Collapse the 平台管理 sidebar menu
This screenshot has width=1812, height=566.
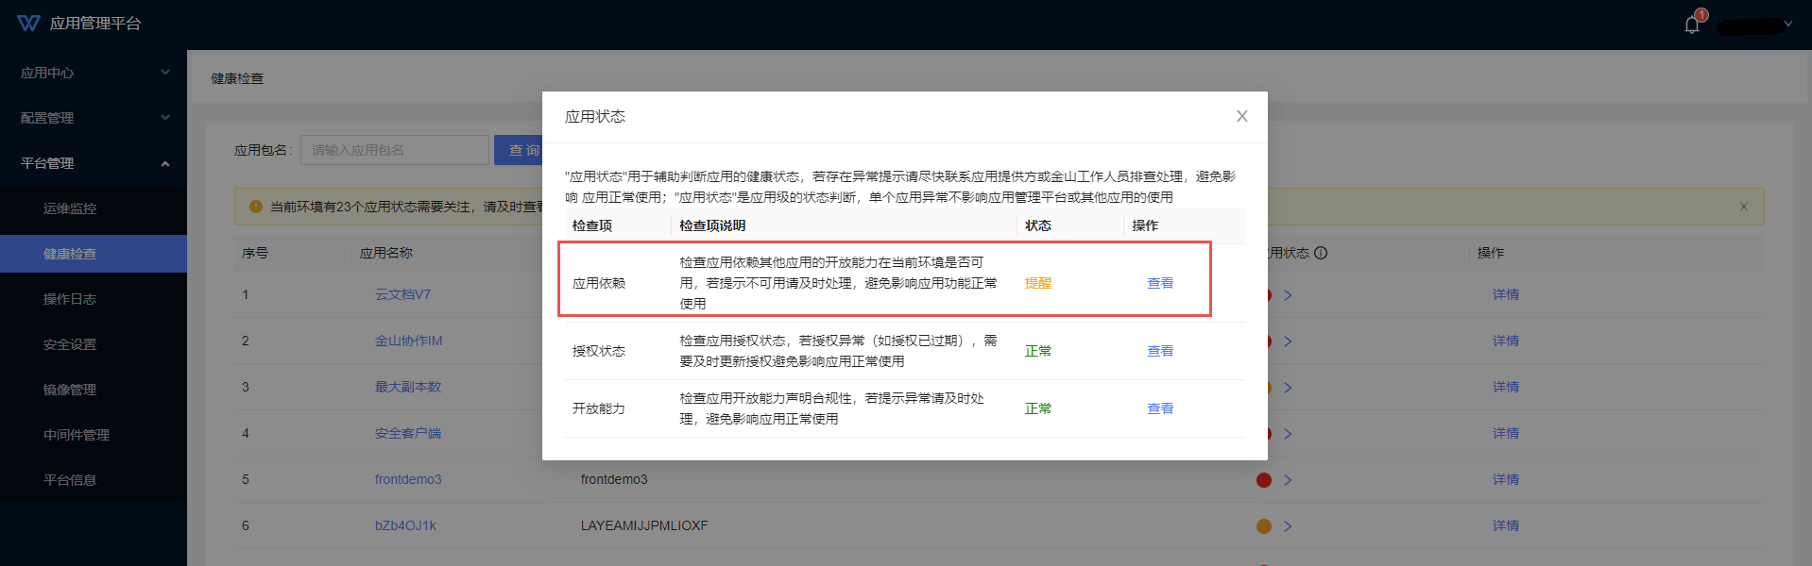click(x=93, y=163)
